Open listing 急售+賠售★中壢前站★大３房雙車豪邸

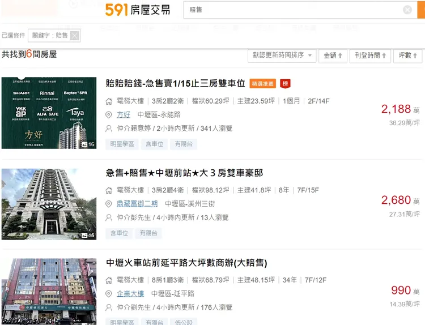click(184, 173)
